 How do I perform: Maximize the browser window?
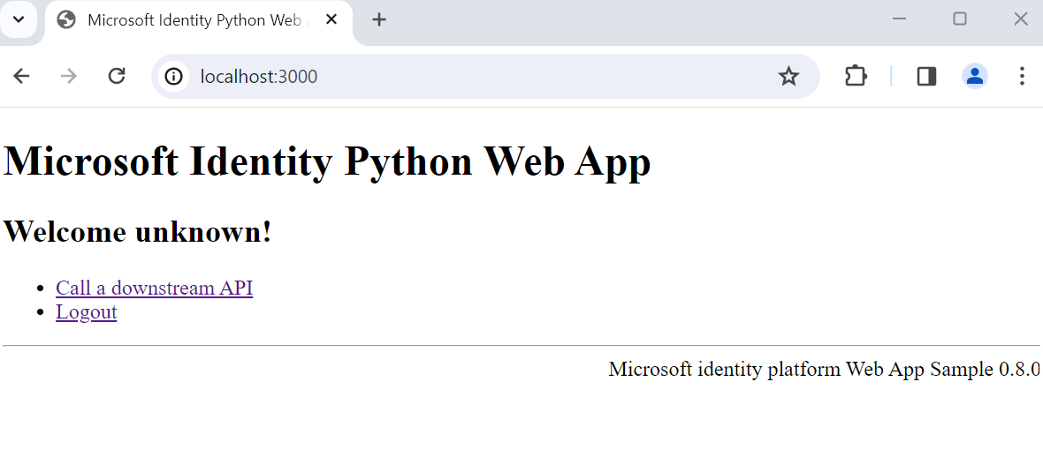tap(960, 19)
